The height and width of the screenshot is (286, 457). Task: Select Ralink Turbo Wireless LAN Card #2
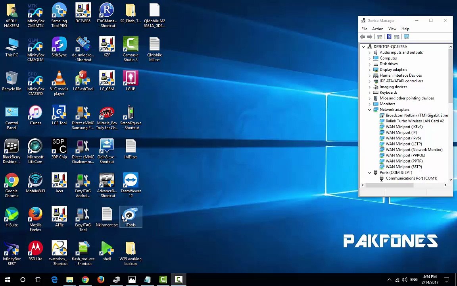pos(415,121)
